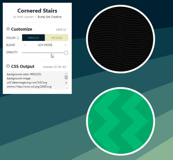The width and height of the screenshot is (173, 160).
Task: Click the Customize gear icon
Action: pos(8,29)
